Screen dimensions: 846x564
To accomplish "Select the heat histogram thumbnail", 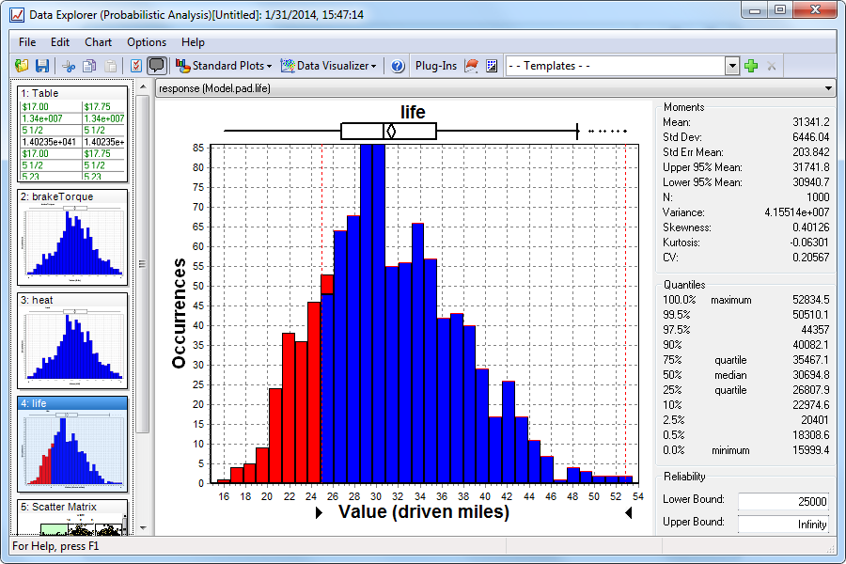I will point(73,346).
